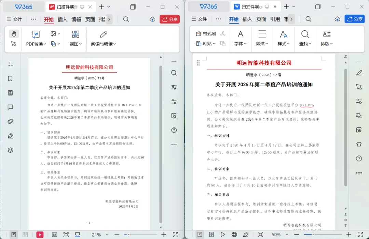Open layers panel in PDF sidebar
This screenshot has height=239, width=369.
tap(10, 150)
